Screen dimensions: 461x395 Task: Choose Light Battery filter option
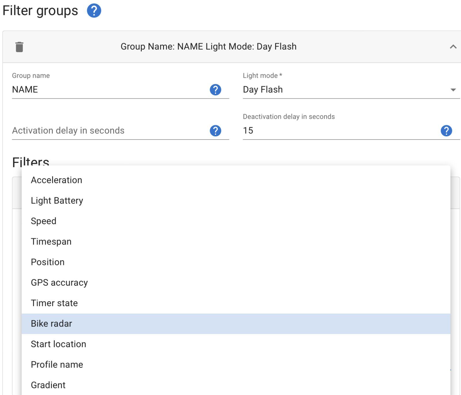(57, 201)
